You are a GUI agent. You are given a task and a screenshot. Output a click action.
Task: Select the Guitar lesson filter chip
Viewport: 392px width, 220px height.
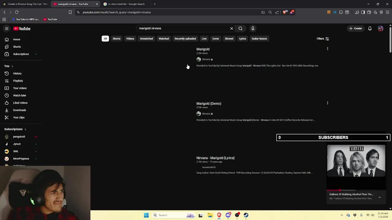click(259, 39)
